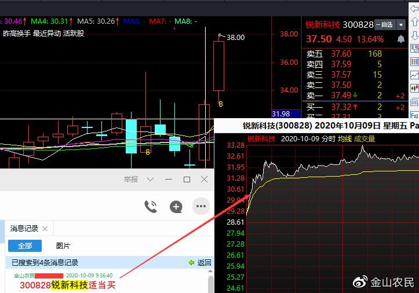Select the 卖四 37.59 order row
The image size is (419, 293).
(355, 64)
